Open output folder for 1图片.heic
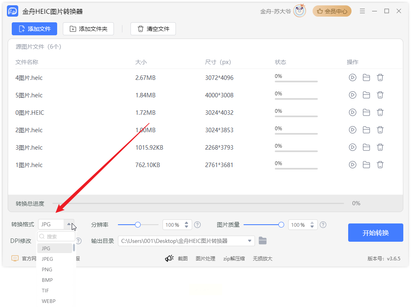This screenshot has height=307, width=411. pos(366,165)
